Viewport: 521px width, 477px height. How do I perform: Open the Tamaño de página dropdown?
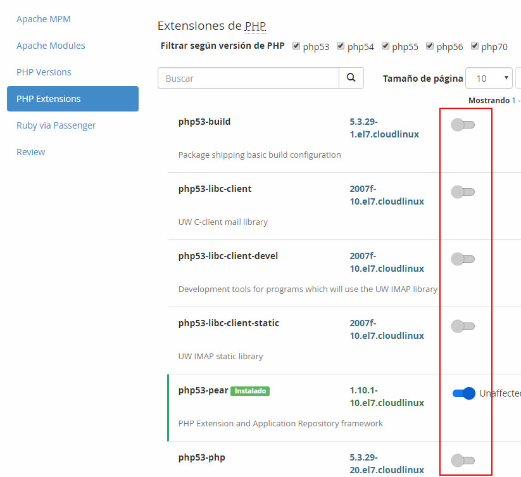point(489,79)
